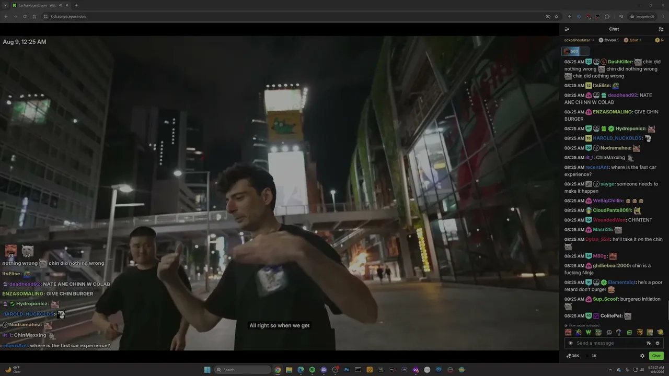Go back to the previous page

(x=6, y=16)
